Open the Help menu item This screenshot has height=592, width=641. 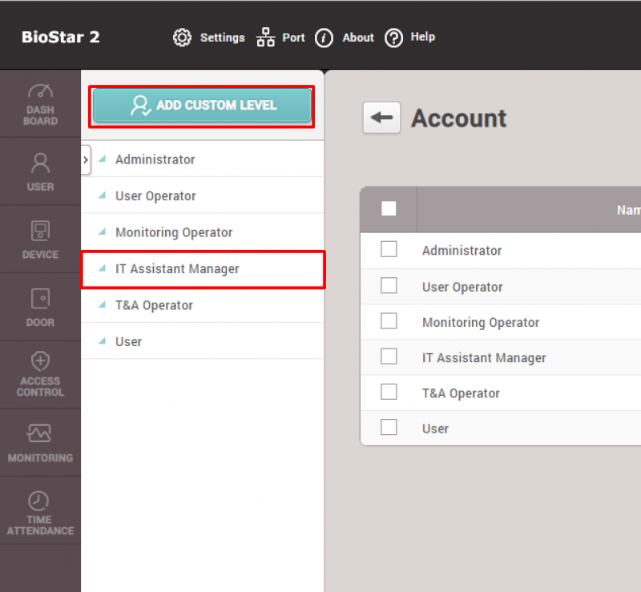point(409,37)
